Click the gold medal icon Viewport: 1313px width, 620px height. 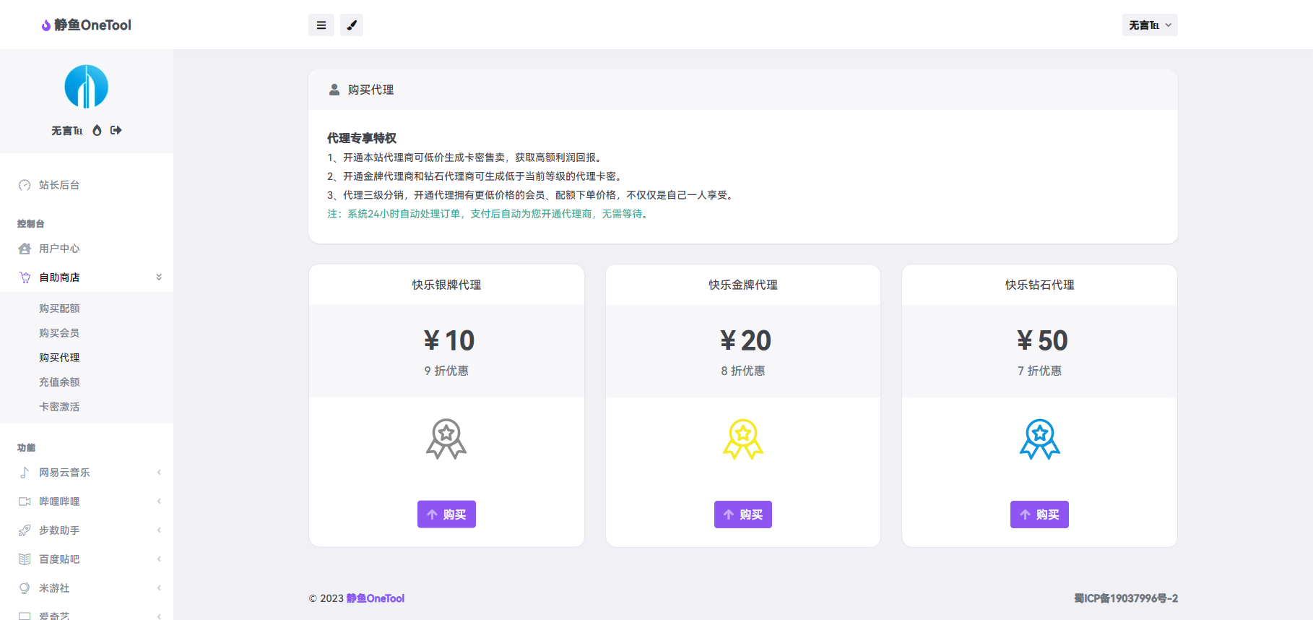[742, 439]
